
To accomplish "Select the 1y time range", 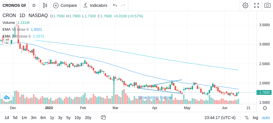I will pyautogui.click(x=52, y=118).
